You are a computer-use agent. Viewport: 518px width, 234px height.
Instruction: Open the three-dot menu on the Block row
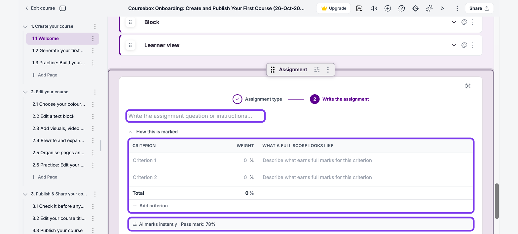(x=473, y=22)
